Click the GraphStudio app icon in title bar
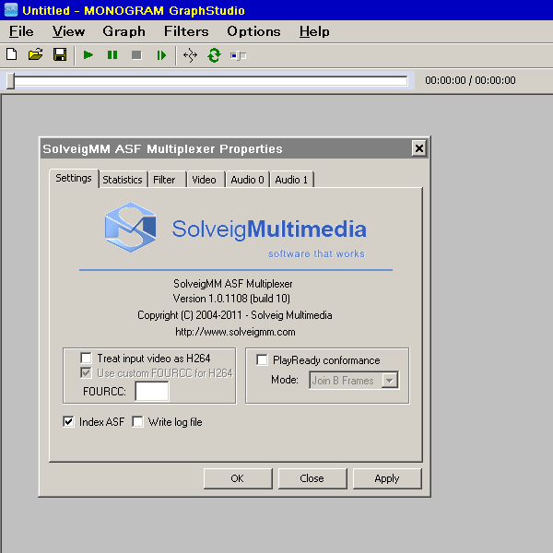 point(10,10)
